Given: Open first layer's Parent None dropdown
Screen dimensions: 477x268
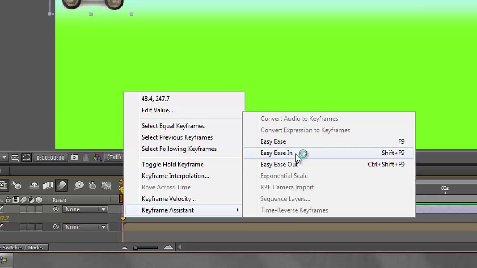Looking at the screenshot, I should (85, 210).
